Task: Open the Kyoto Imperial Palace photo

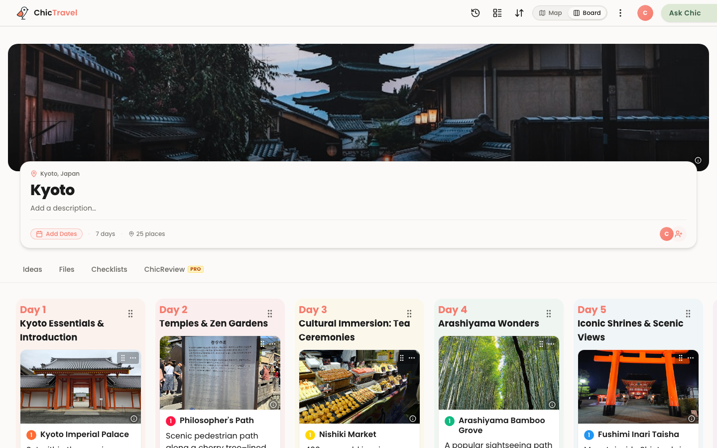Action: (x=81, y=387)
